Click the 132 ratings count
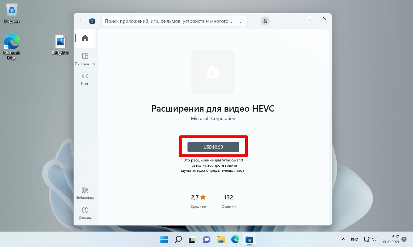This screenshot has height=247, width=413. click(228, 197)
